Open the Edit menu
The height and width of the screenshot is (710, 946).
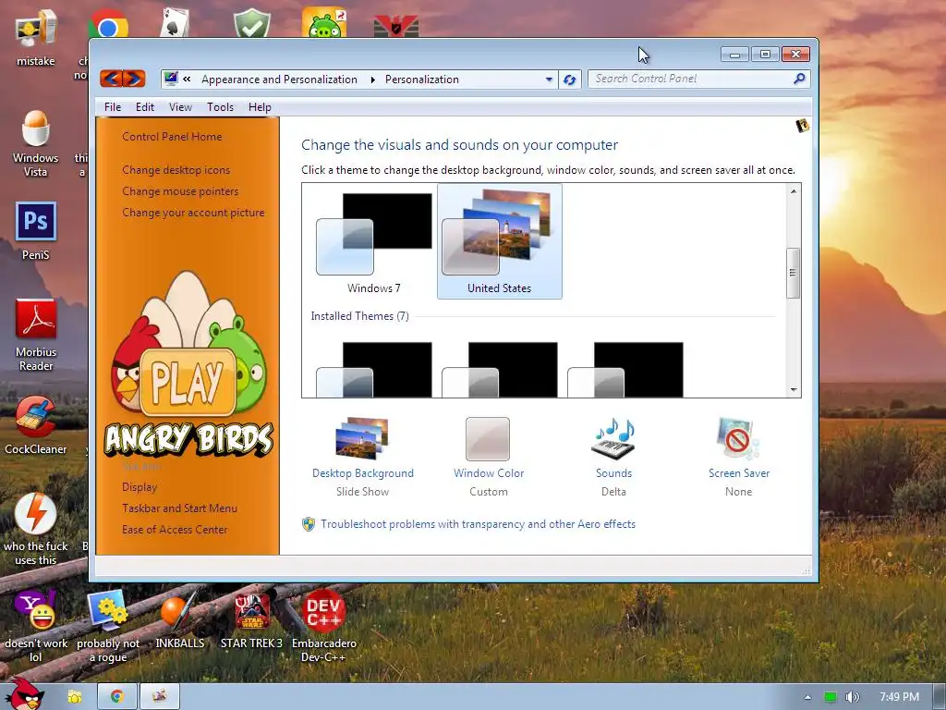(145, 107)
